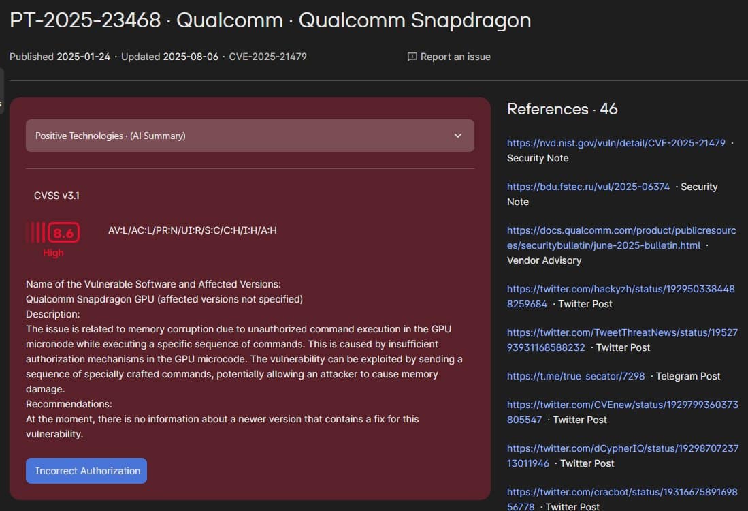
Task: Open the hackyzh Twitter status link
Action: point(621,296)
